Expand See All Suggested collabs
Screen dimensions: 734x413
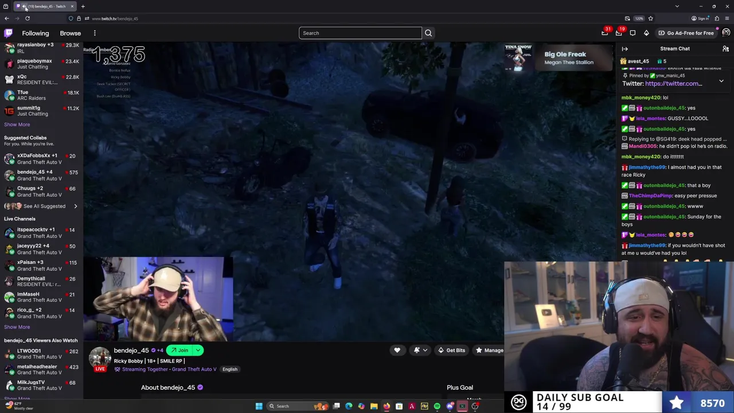coord(41,206)
